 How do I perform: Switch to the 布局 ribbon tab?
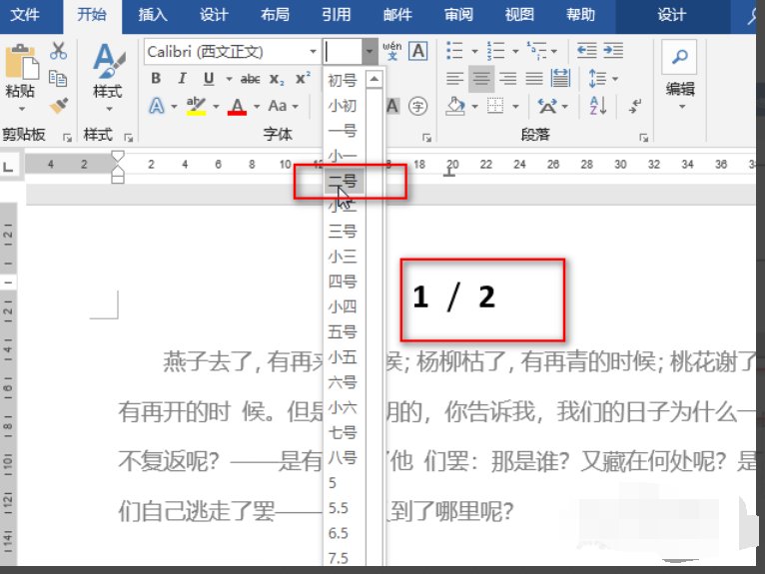[275, 15]
